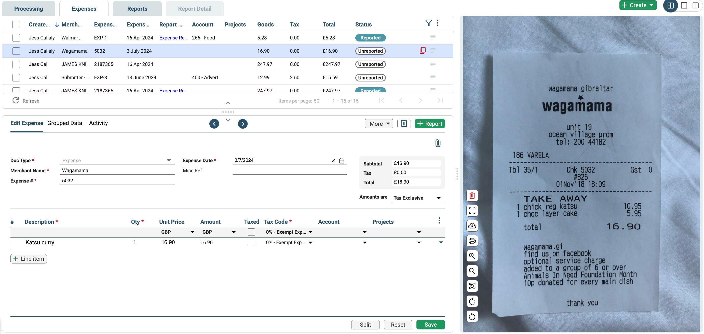Rotate the receipt counter-clockwise

click(472, 316)
